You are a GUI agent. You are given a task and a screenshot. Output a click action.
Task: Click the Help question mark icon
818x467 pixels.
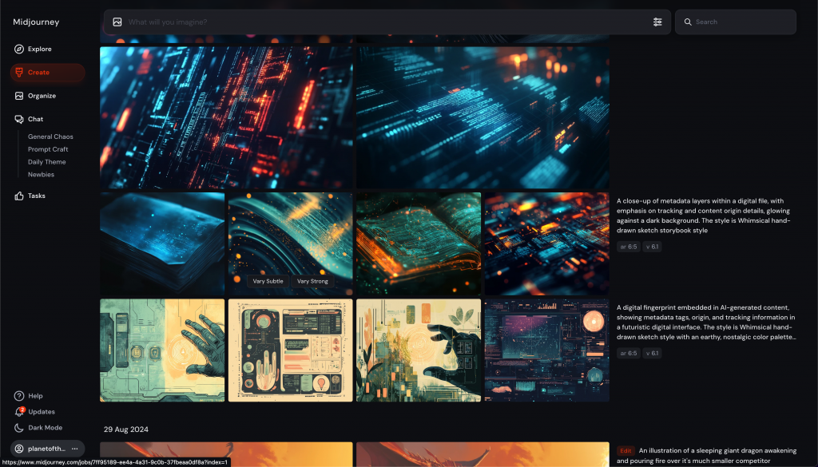pyautogui.click(x=19, y=396)
